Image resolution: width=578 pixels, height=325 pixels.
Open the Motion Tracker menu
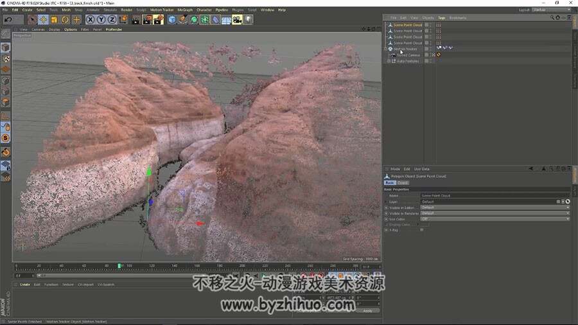pos(162,10)
